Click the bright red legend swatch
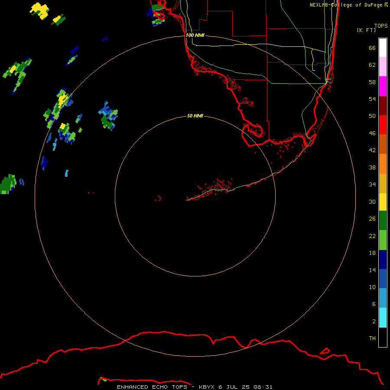The image size is (390, 390). pos(383,125)
